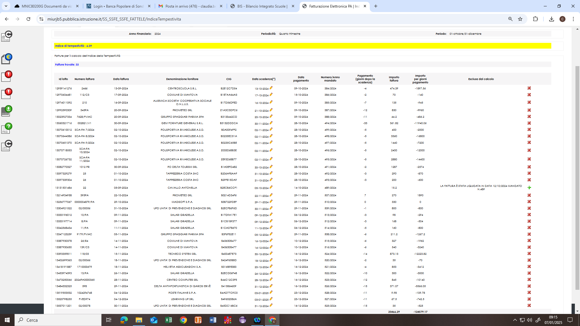Click the euro invoice document sidebar icon
The width and height of the screenshot is (580, 326).
pyautogui.click(x=7, y=59)
